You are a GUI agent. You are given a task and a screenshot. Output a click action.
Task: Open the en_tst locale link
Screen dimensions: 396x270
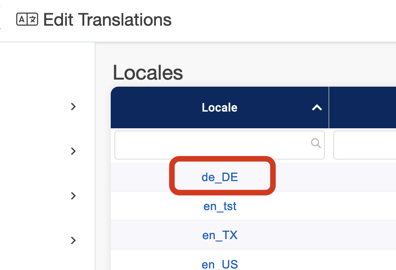pyautogui.click(x=220, y=206)
